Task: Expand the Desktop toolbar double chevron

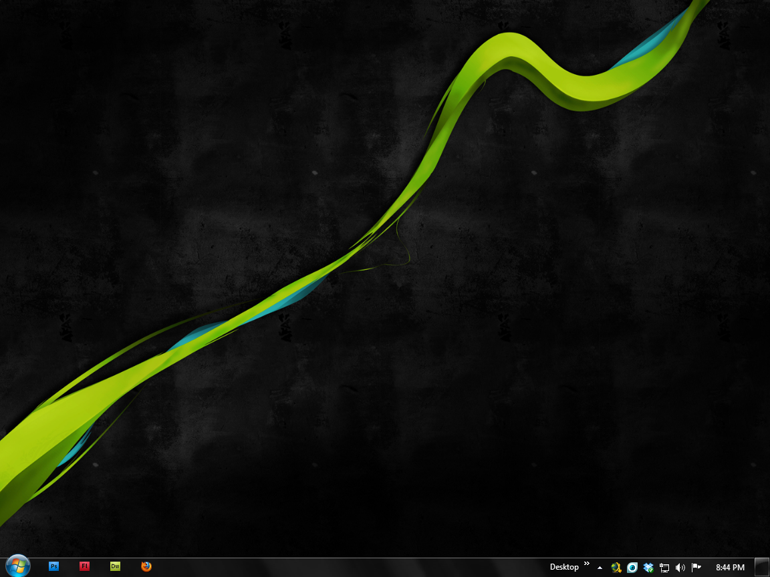Action: tap(586, 563)
